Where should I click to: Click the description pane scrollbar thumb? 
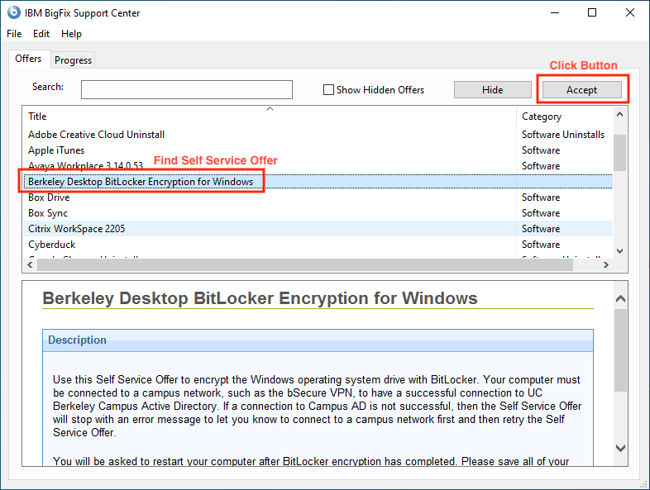click(x=620, y=350)
